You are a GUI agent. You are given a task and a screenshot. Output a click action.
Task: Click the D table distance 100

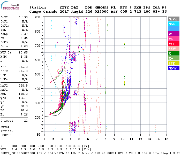click(x=14, y=146)
